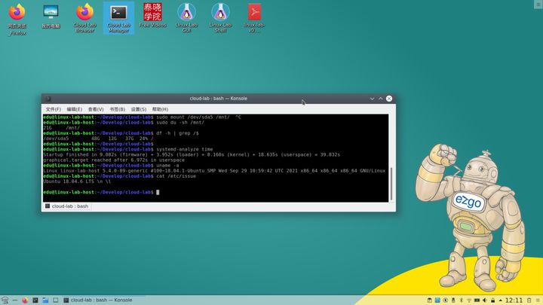The width and height of the screenshot is (543, 305).
Task: Click the 'graphical.target reached' output line
Action: coord(114,160)
